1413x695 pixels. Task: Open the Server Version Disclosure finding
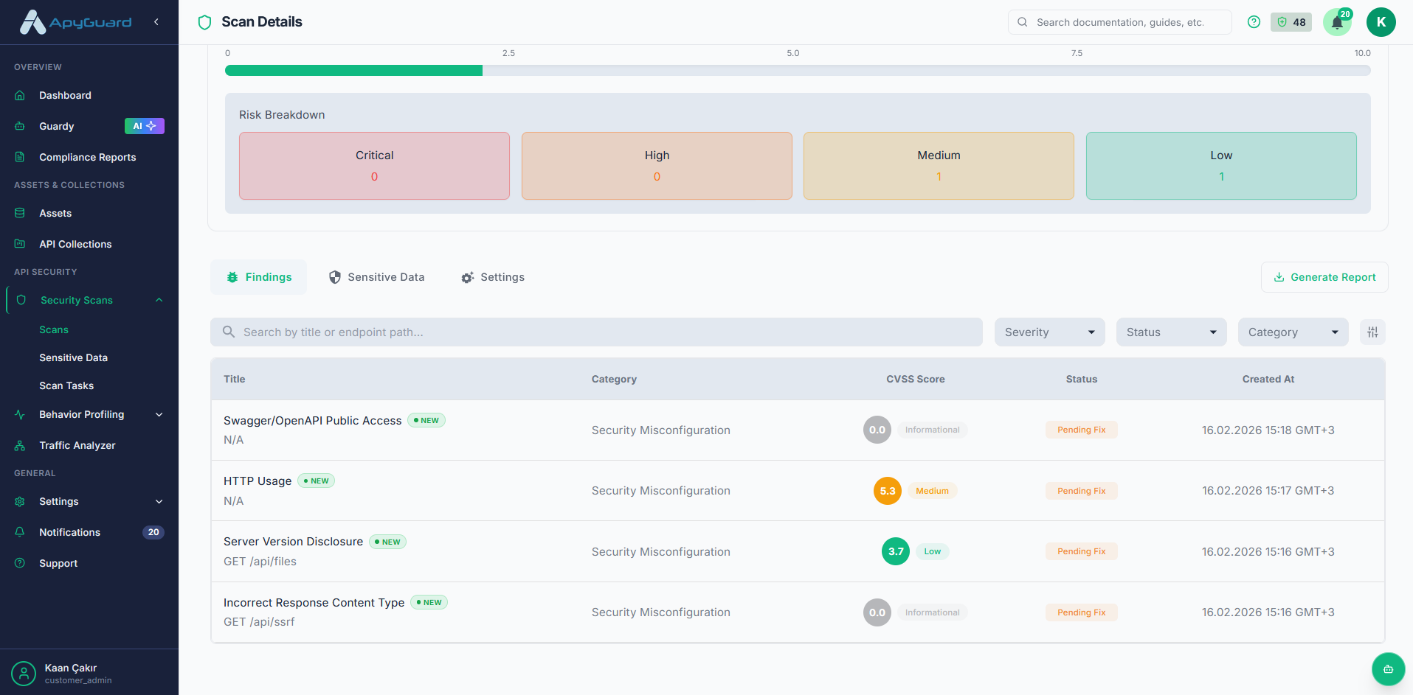[293, 541]
